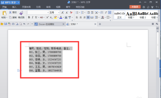161x98 pixels.
Task: Apply superscript formatting
Action: (x=47, y=17)
